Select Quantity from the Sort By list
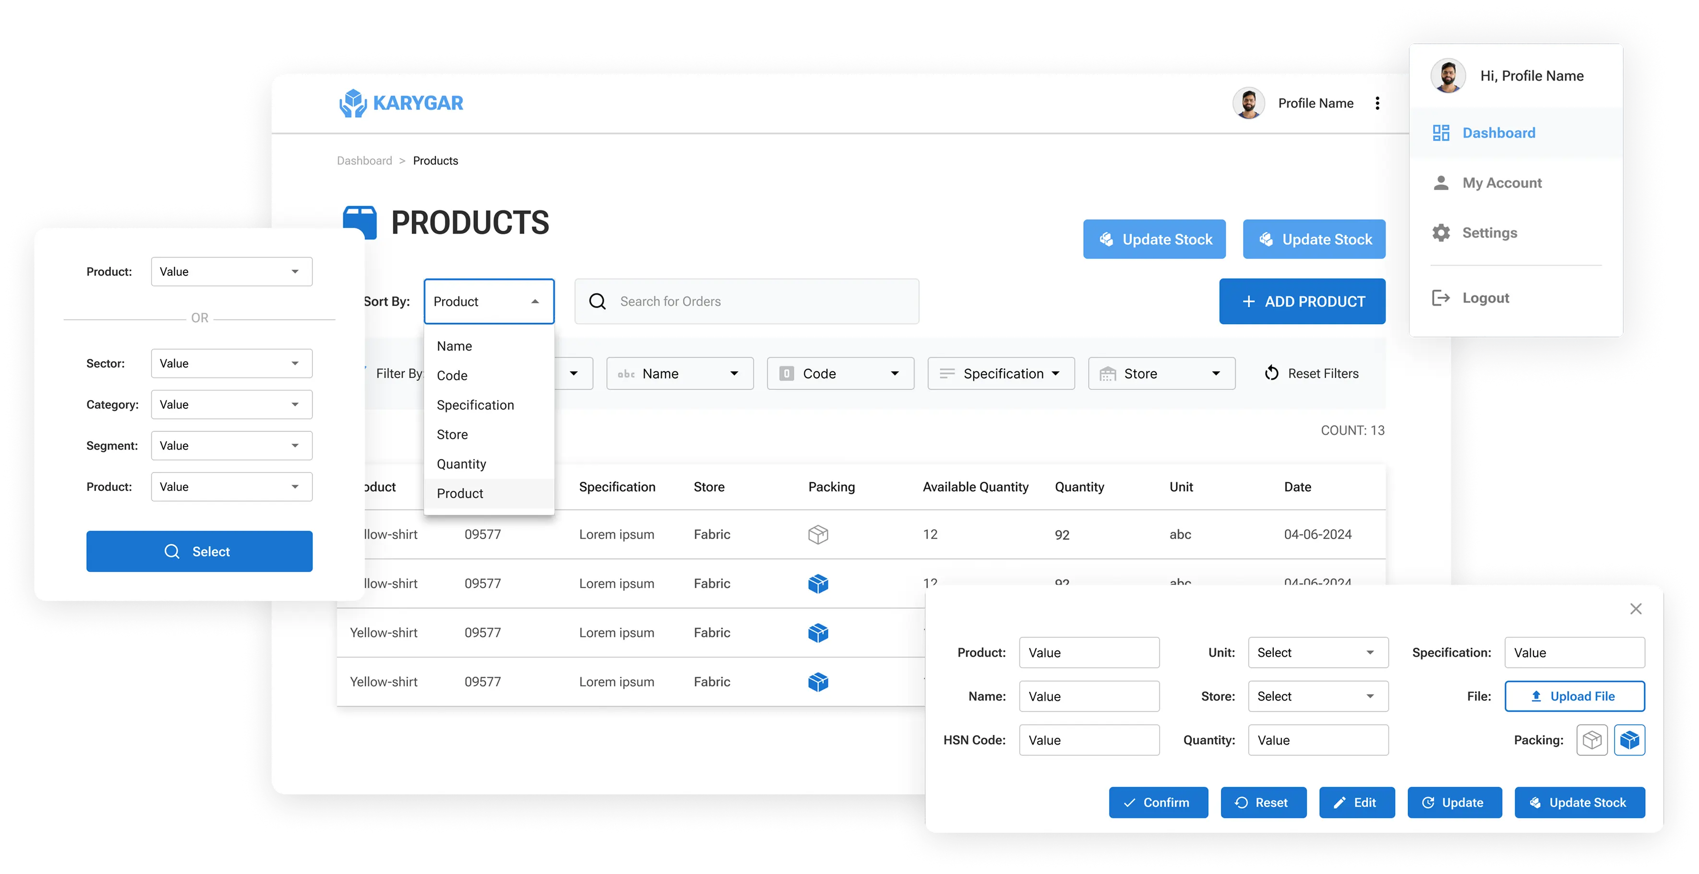The width and height of the screenshot is (1699, 874). [462, 463]
